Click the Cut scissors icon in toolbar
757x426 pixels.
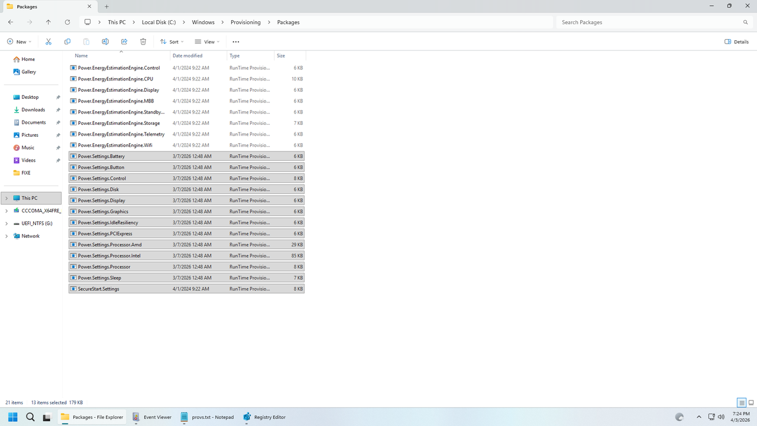tap(48, 42)
